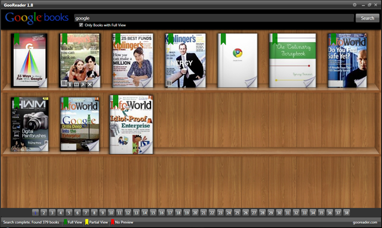Click the PDF export icon on hovered cover
Viewport: 382px width, 228px height.
[x=83, y=85]
